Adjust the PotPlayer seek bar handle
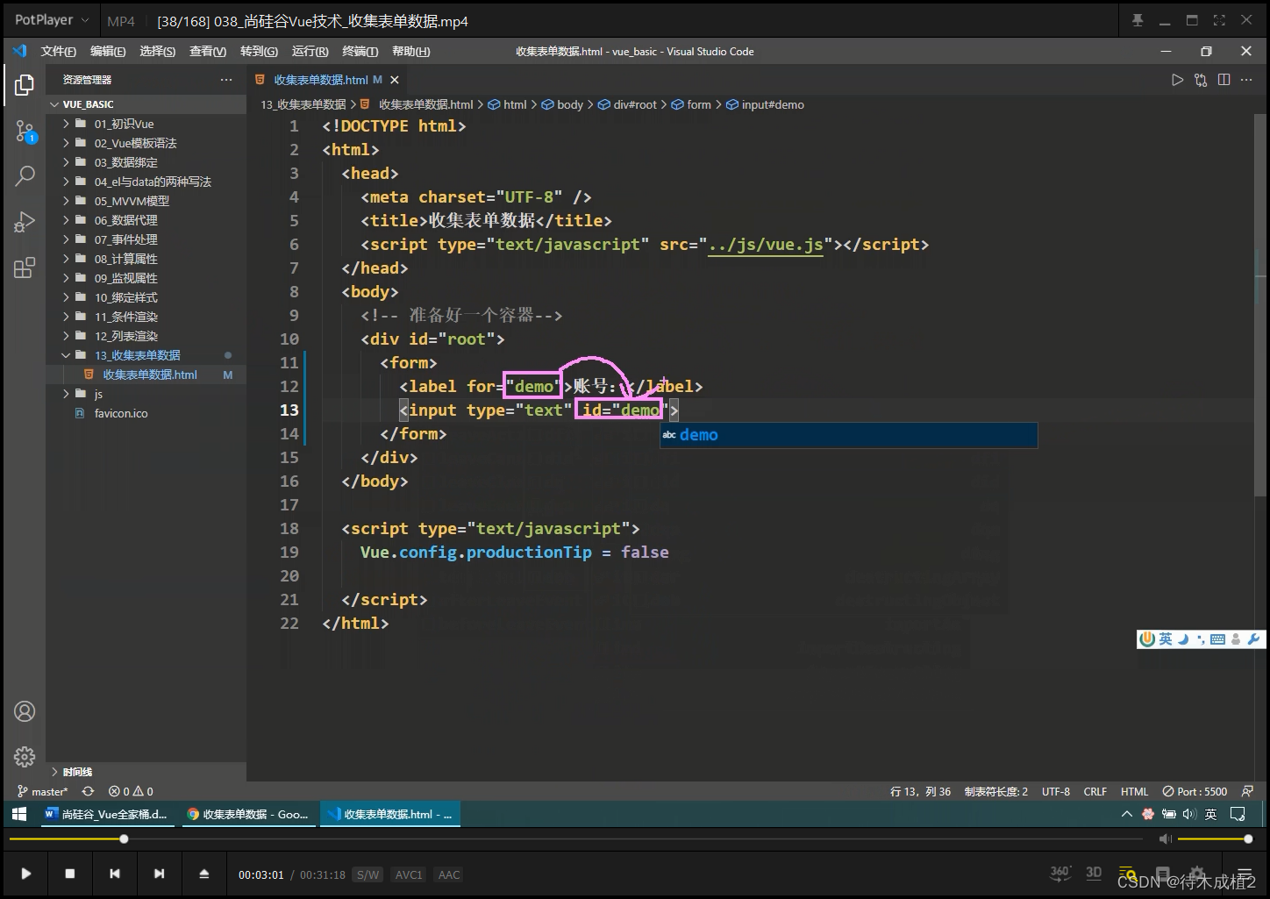 tap(124, 839)
